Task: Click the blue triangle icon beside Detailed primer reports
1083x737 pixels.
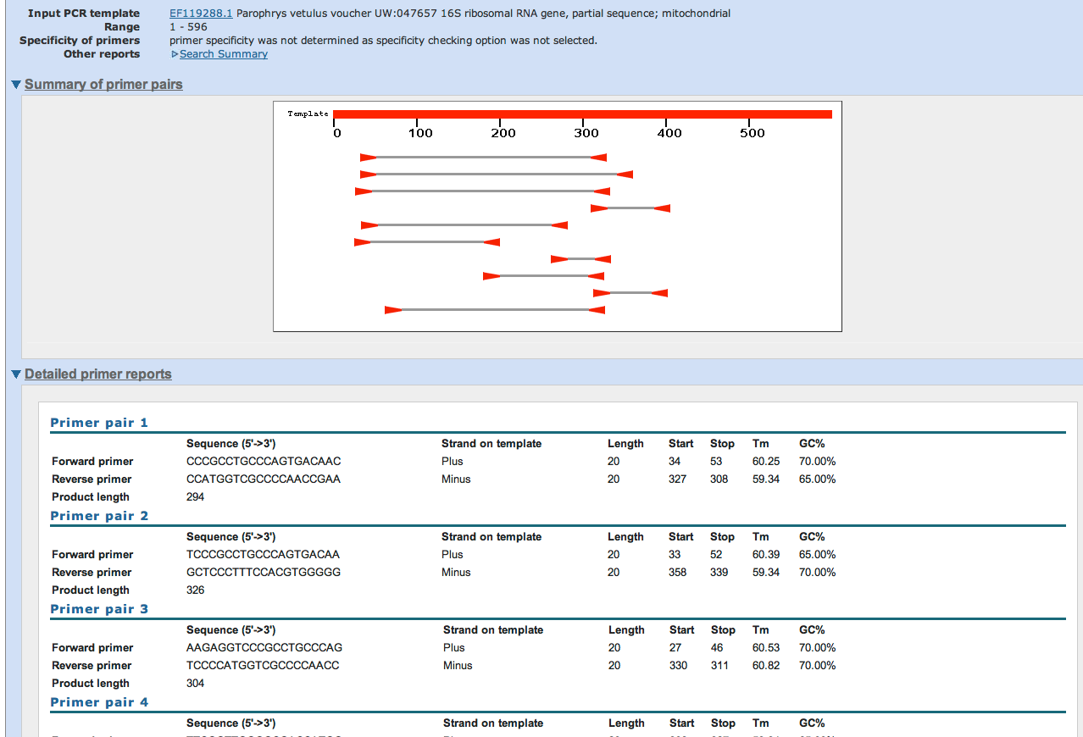Action: tap(15, 374)
